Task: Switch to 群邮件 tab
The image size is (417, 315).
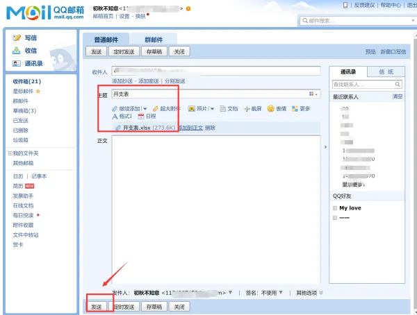Action: (154, 40)
